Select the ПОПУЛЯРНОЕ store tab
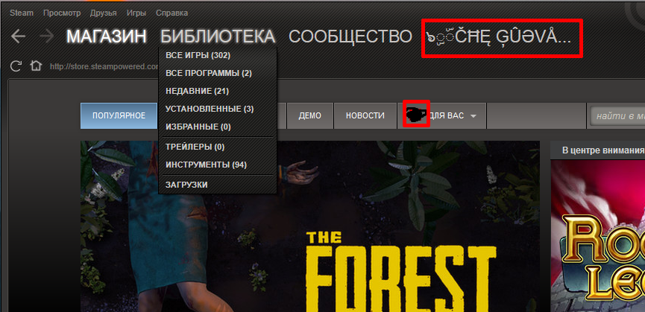Image resolution: width=645 pixels, height=312 pixels. (119, 115)
